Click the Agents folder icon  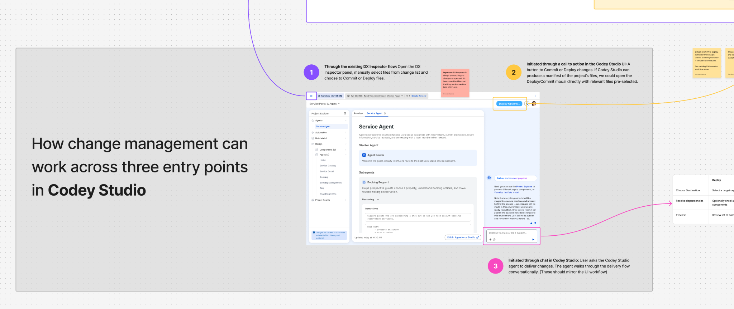313,121
